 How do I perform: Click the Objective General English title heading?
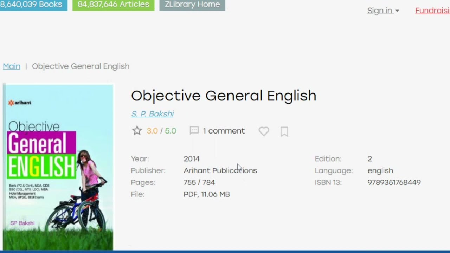click(x=224, y=96)
